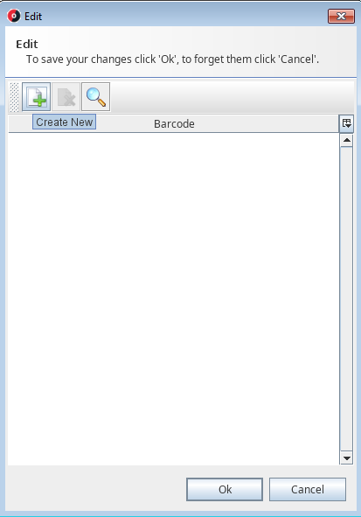The width and height of the screenshot is (361, 517).
Task: Click blank panel area left of Ok button
Action: [x=95, y=489]
